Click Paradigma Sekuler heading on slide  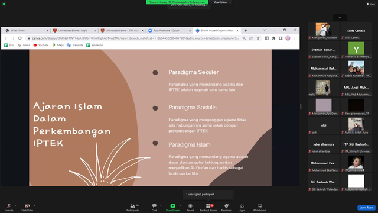[194, 72]
